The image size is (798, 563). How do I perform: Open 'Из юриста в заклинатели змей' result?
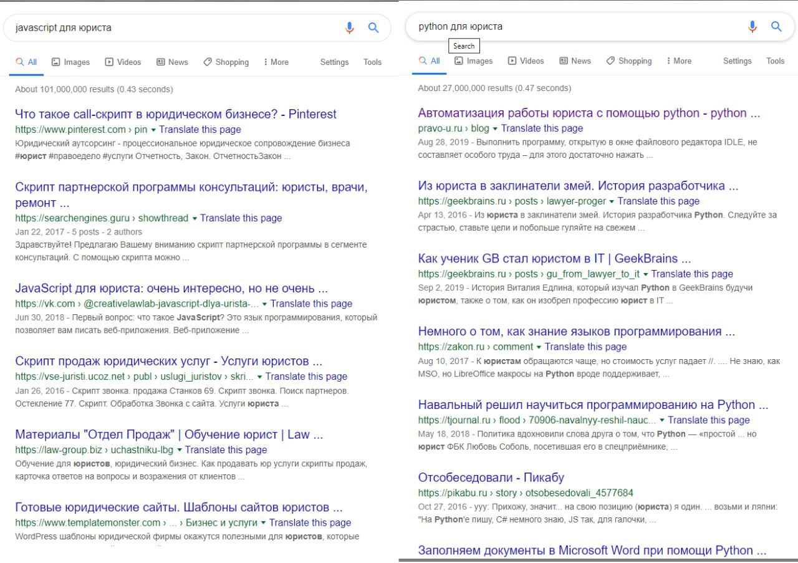[x=578, y=186]
